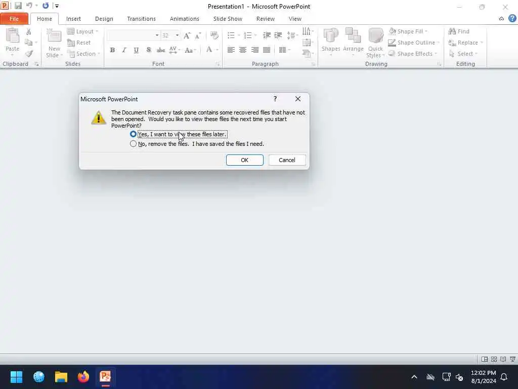Open dialog help question mark
This screenshot has width=518, height=389.
[275, 99]
